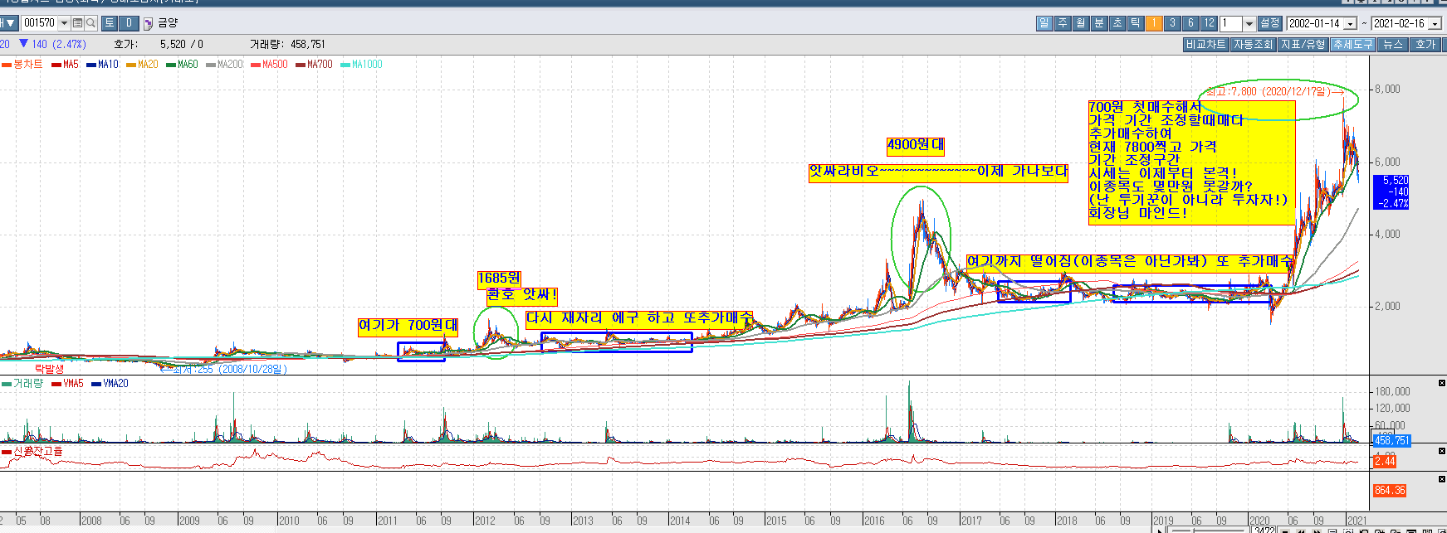Click the 신용잔고율 indicator label
This screenshot has height=533, width=1447.
coord(37,451)
